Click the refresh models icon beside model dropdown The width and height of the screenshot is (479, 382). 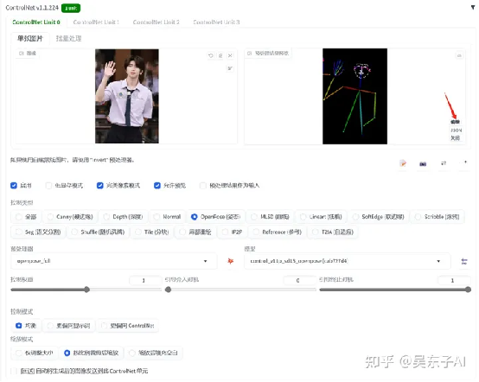464,262
